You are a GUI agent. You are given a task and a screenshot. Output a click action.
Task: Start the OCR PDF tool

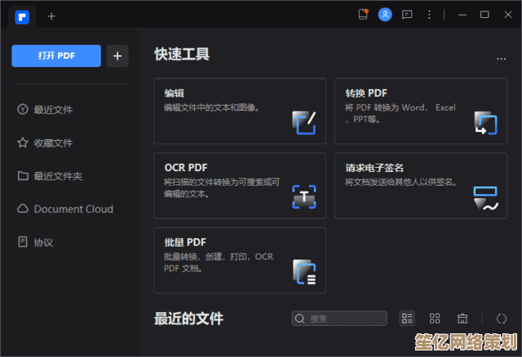pyautogui.click(x=239, y=185)
